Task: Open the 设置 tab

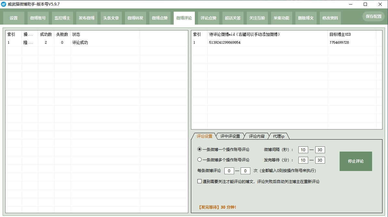Action: tap(14, 18)
